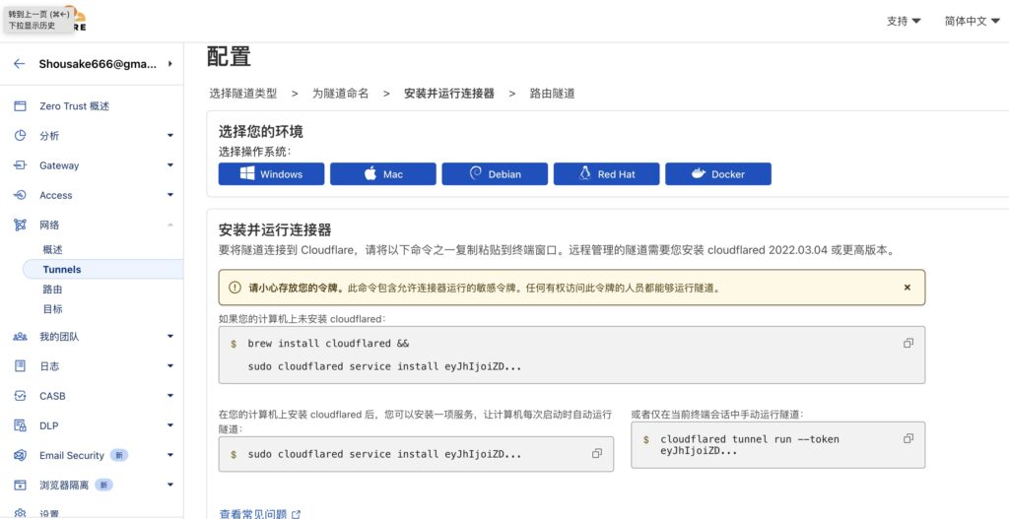Go to 为隧道命名 step

pos(340,94)
